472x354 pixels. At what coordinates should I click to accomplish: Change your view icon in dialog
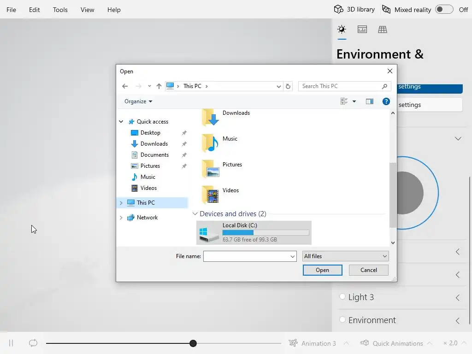pos(344,101)
